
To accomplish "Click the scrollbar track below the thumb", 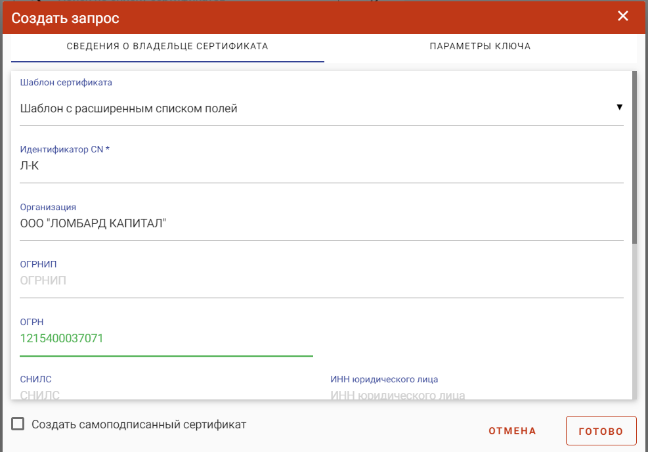I will point(634,321).
